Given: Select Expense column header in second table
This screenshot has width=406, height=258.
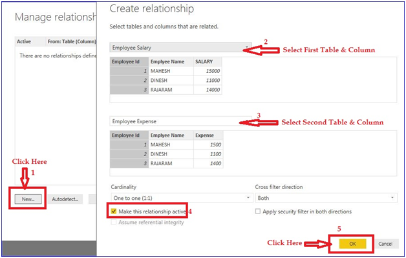Looking at the screenshot, I should (x=207, y=135).
